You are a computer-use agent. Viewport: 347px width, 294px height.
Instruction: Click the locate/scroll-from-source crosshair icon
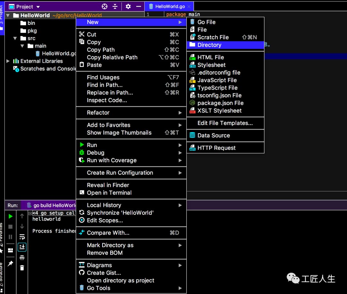tap(104, 6)
